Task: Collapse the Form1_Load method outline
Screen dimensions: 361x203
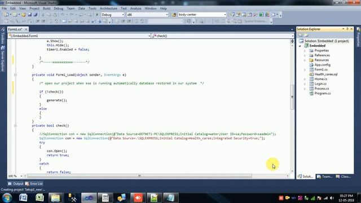Action: tap(15, 75)
